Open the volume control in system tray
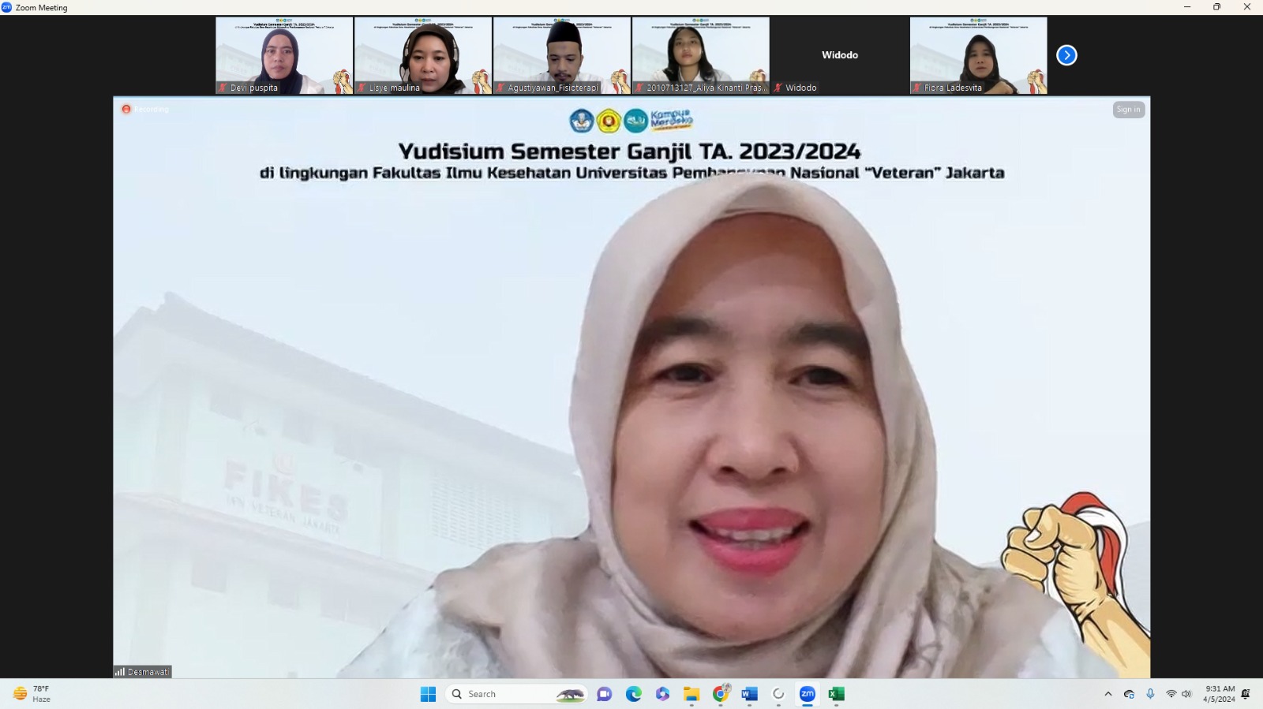Image resolution: width=1263 pixels, height=709 pixels. (x=1186, y=694)
